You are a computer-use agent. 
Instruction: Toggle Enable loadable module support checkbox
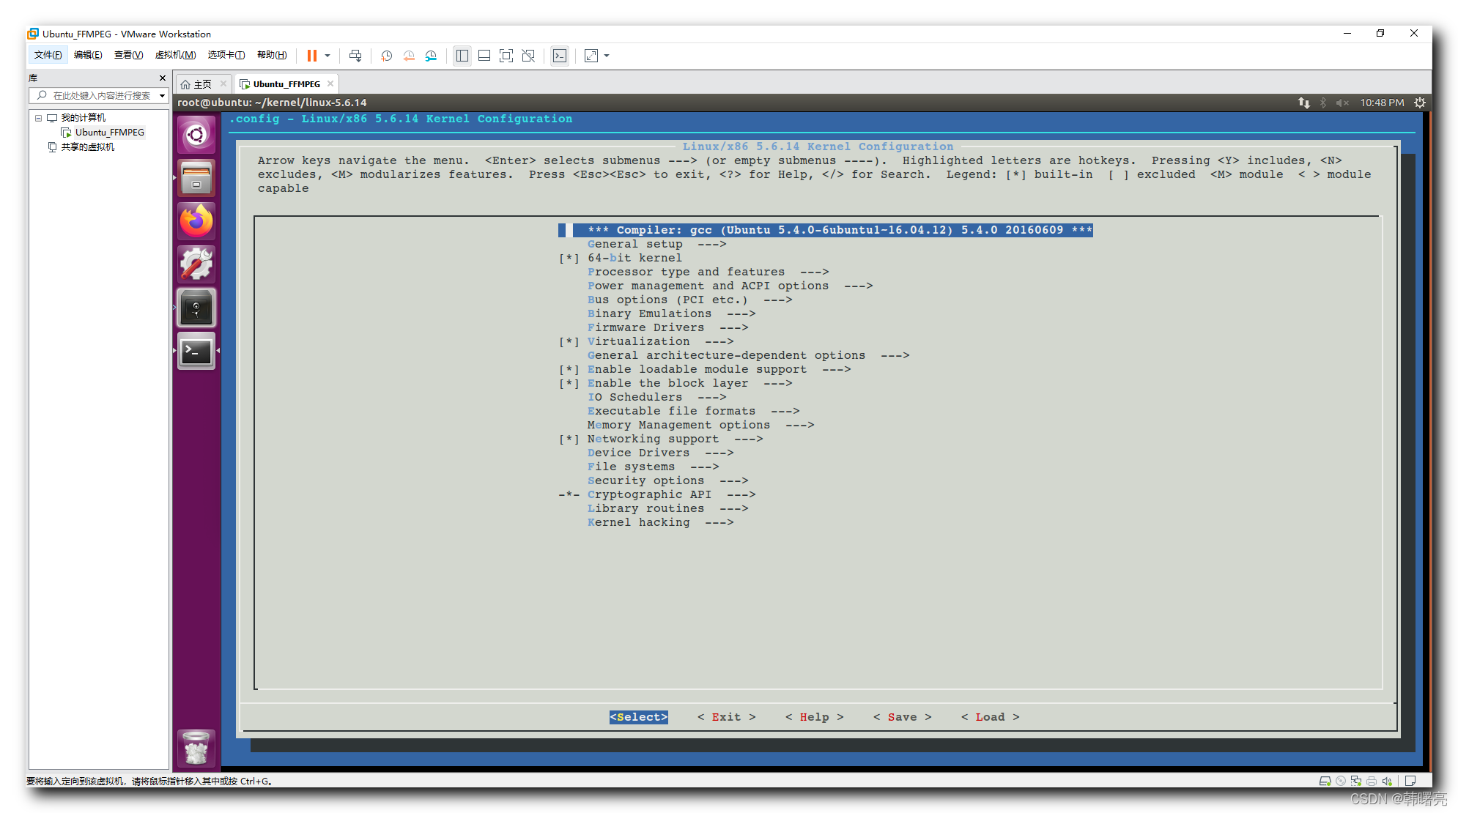coord(568,368)
